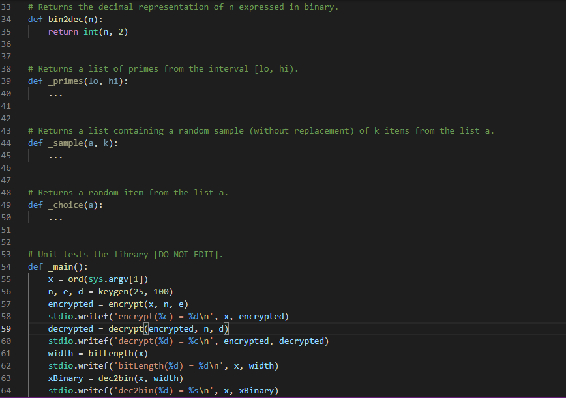Click the _choice function definition
The width and height of the screenshot is (566, 398).
click(x=65, y=205)
